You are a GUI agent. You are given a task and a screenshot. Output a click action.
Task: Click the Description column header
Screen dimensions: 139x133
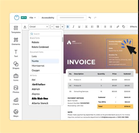pyautogui.click(x=79, y=74)
